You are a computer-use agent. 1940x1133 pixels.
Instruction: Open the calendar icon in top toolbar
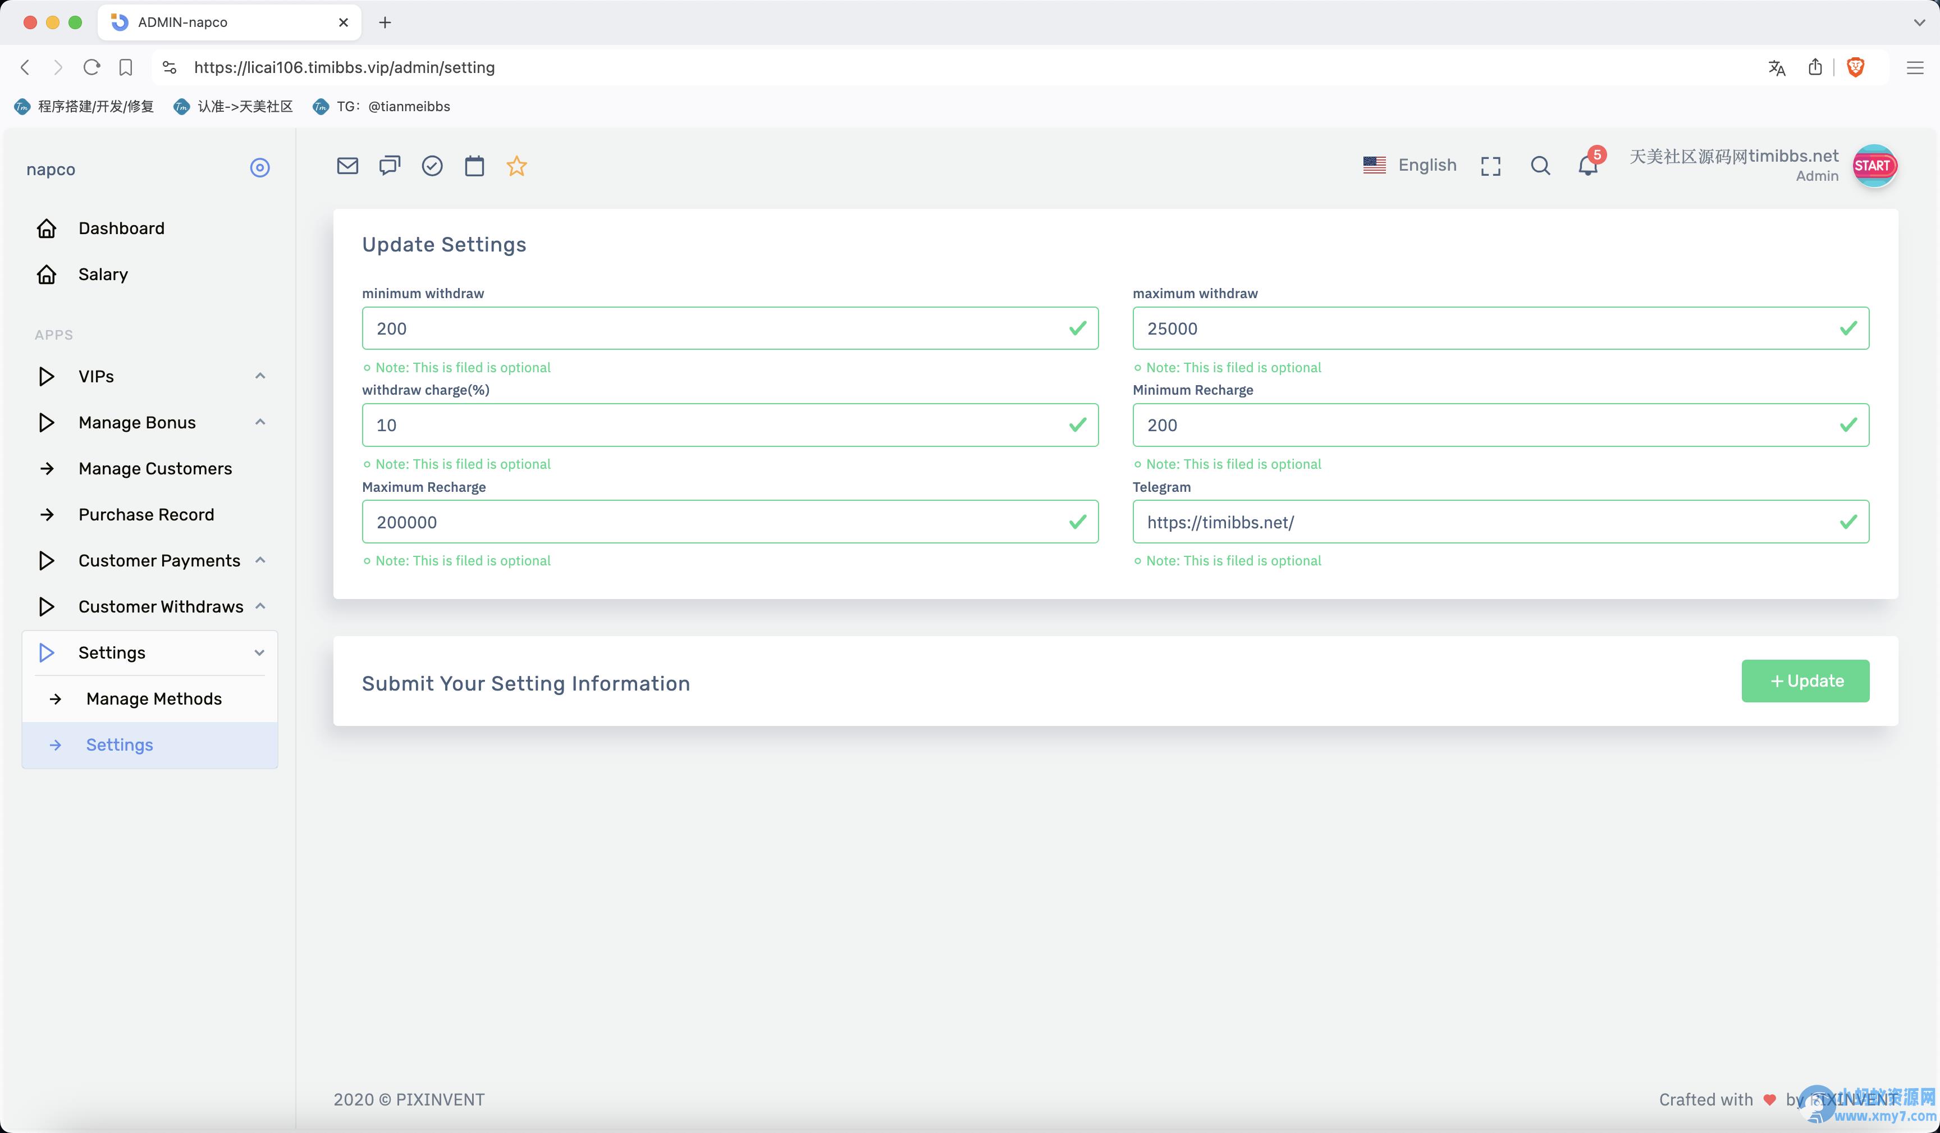(474, 166)
